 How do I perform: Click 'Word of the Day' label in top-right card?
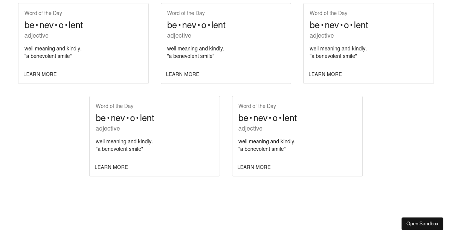tap(328, 13)
